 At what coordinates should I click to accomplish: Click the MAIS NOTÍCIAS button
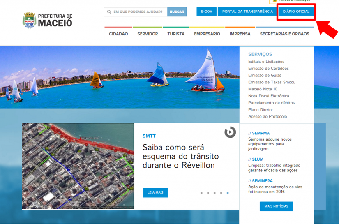276,206
